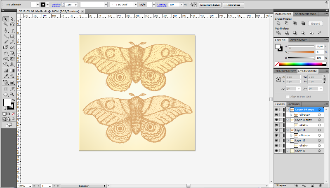Open the 100% zoom level dropdown
The width and height of the screenshot is (330, 188).
30,186
